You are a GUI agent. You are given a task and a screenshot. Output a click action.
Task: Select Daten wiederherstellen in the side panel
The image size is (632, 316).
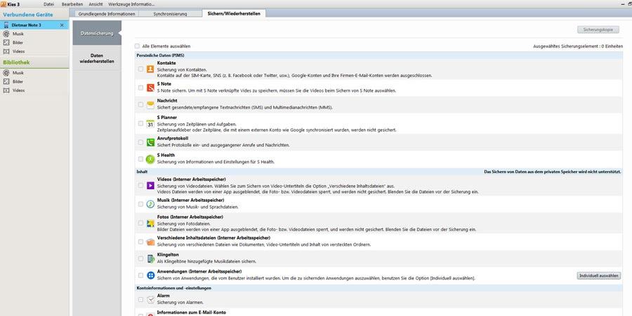(x=97, y=58)
